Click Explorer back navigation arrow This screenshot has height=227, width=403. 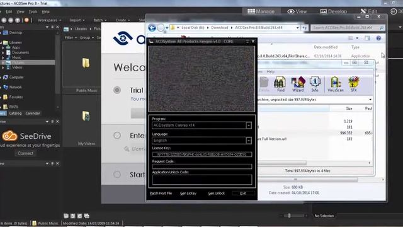pyautogui.click(x=152, y=28)
